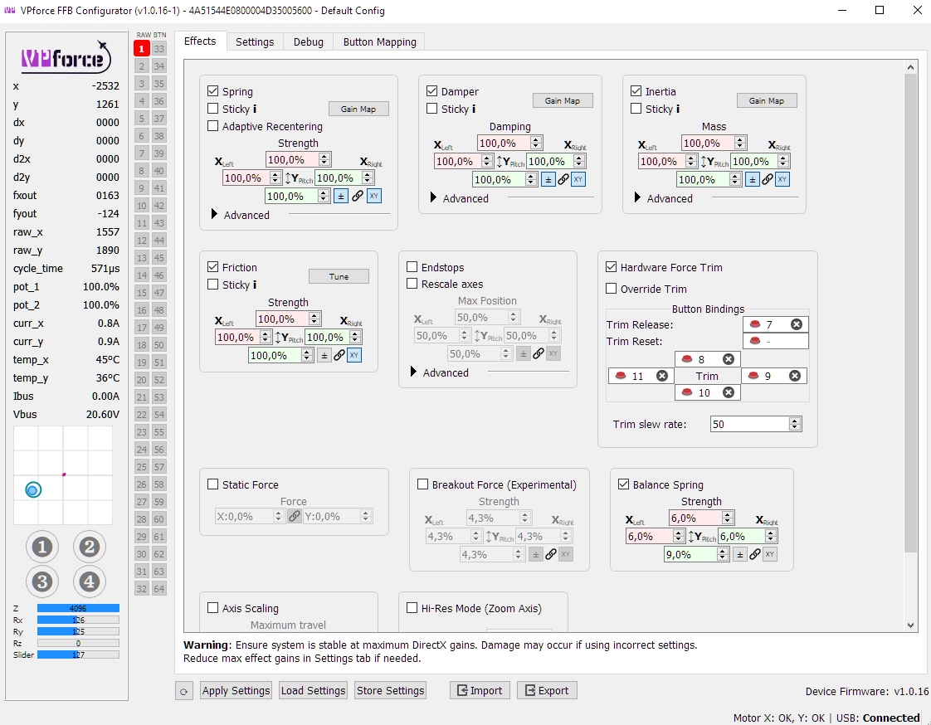Uncheck the Damper checkbox

[432, 91]
